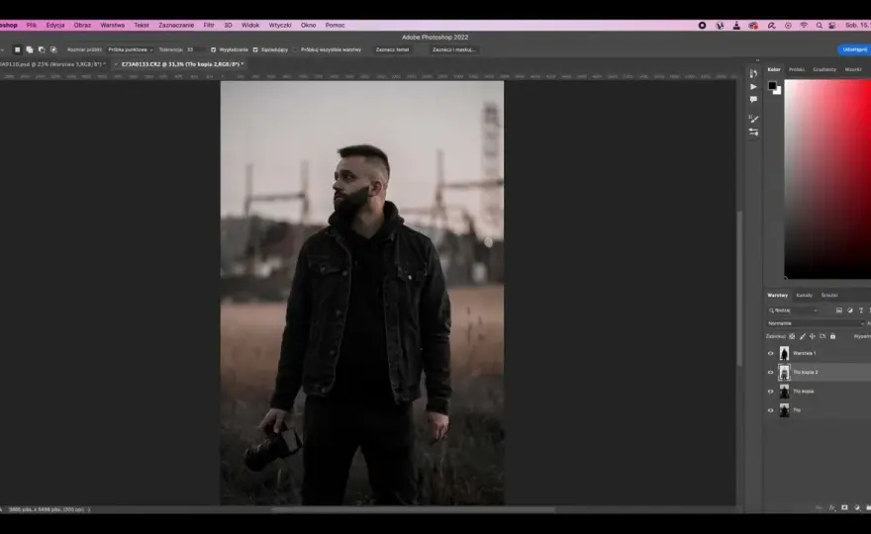Hide the Warstwa 1 layer
The height and width of the screenshot is (534, 871).
[x=770, y=353]
